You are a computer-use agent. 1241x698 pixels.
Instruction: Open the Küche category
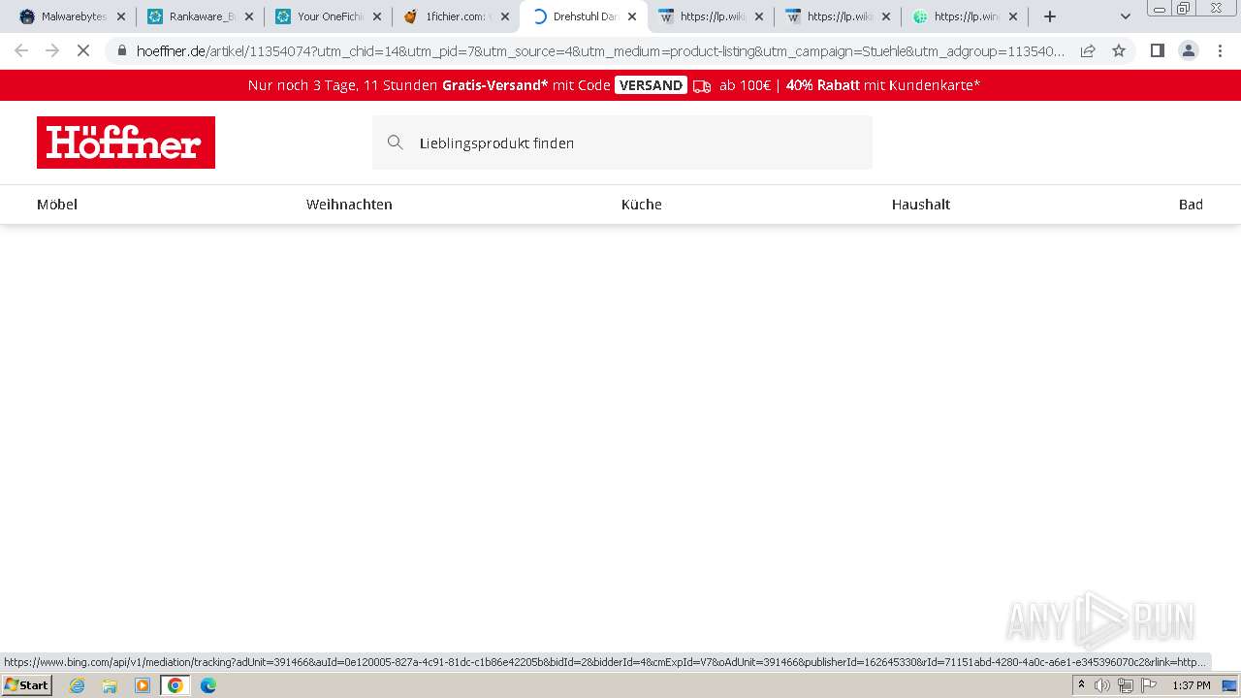[642, 205]
